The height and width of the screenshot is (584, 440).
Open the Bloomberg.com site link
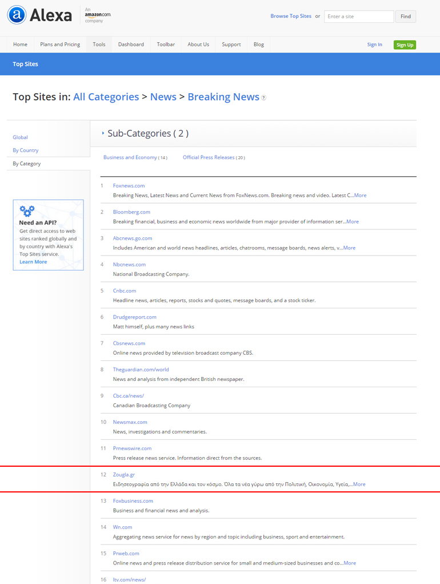131,212
